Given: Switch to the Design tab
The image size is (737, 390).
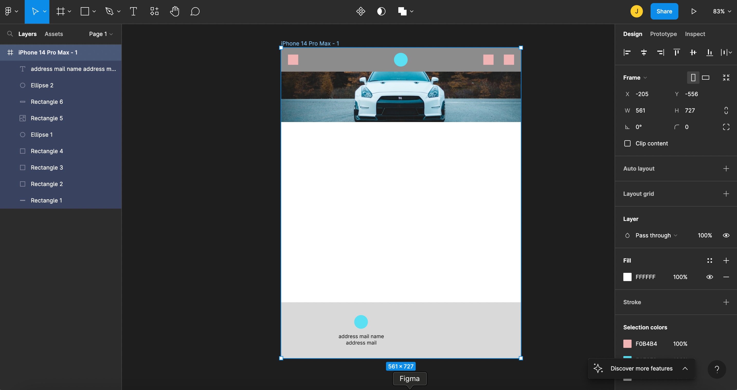Looking at the screenshot, I should [633, 34].
